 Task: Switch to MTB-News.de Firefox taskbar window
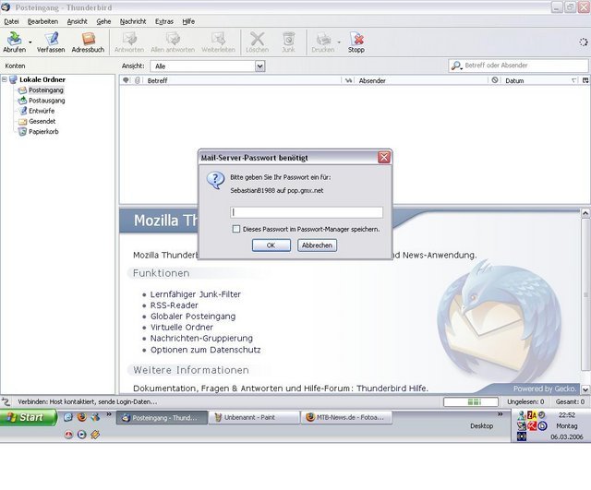tap(346, 417)
